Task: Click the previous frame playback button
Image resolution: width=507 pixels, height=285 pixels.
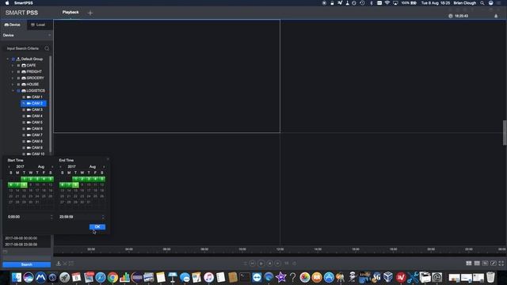Action: pyautogui.click(x=253, y=264)
